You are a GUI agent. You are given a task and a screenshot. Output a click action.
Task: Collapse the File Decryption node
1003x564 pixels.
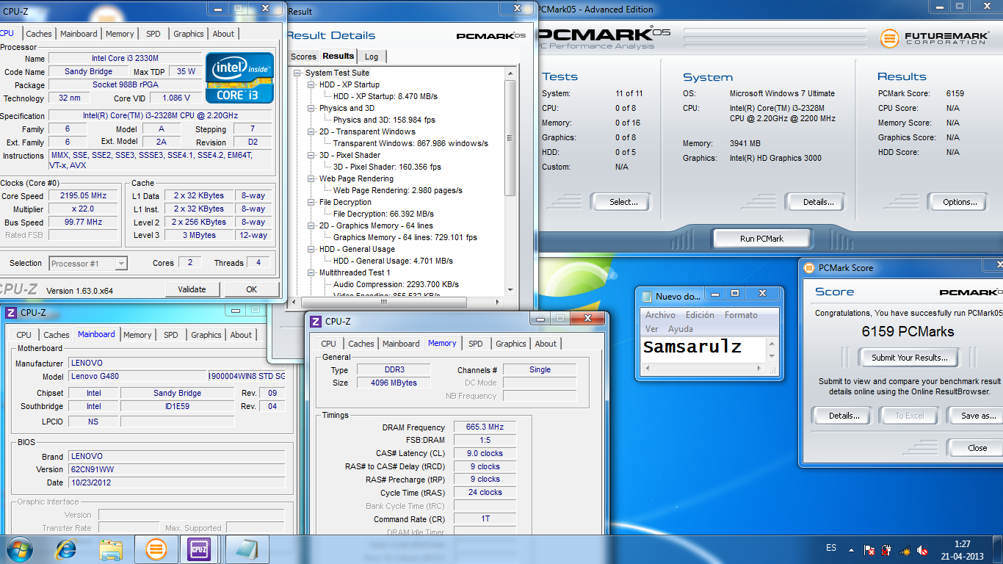pos(311,202)
